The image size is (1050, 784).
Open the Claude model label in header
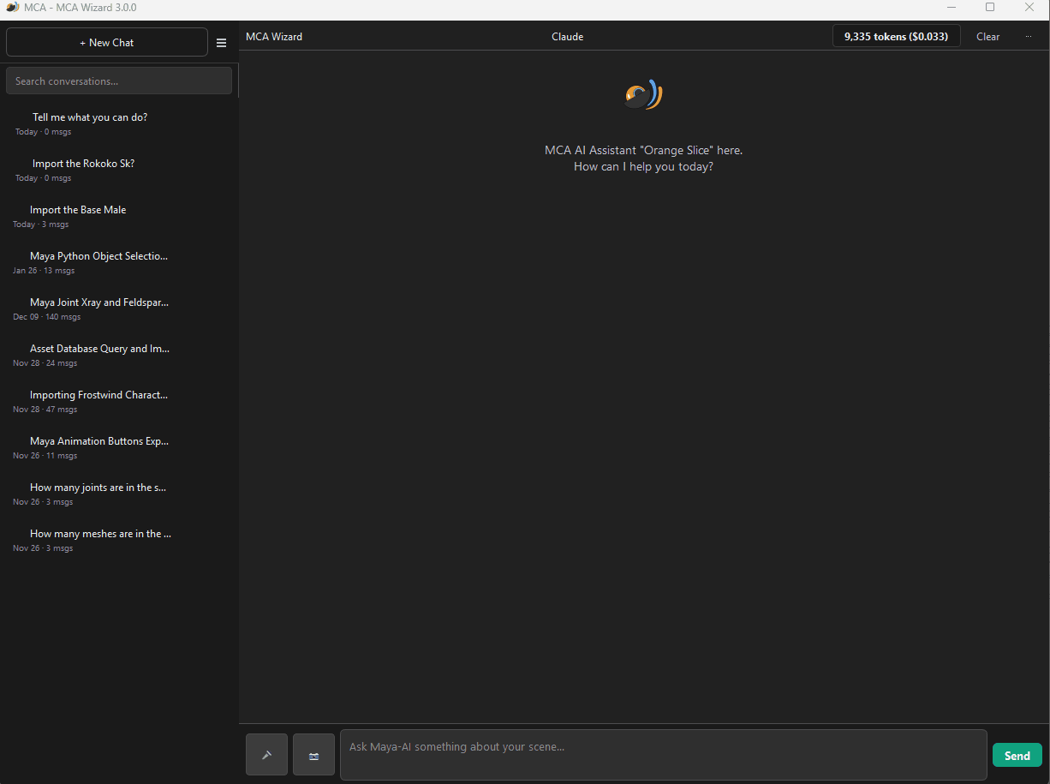(x=567, y=37)
